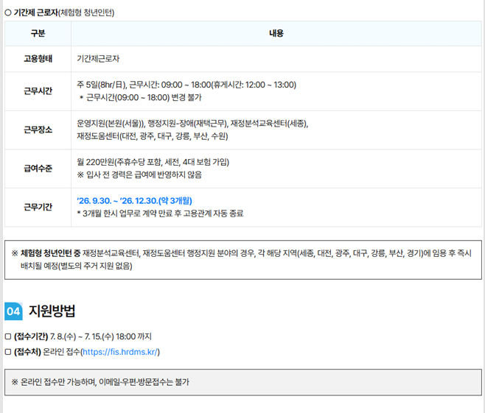
Task: Click the 급여수준 row label
Action: (38, 169)
